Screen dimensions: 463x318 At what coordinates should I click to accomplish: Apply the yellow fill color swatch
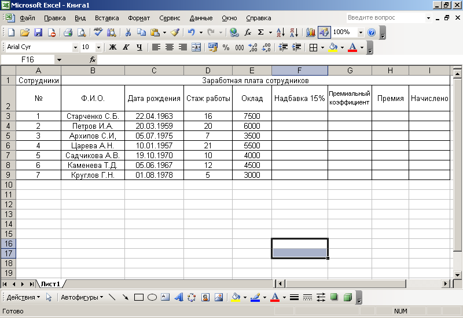click(333, 47)
